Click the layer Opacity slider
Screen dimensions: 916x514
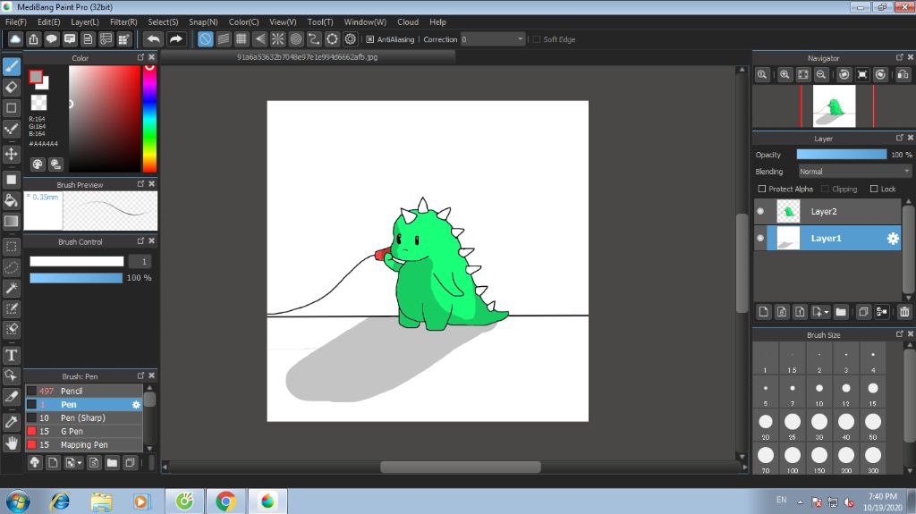pos(841,155)
